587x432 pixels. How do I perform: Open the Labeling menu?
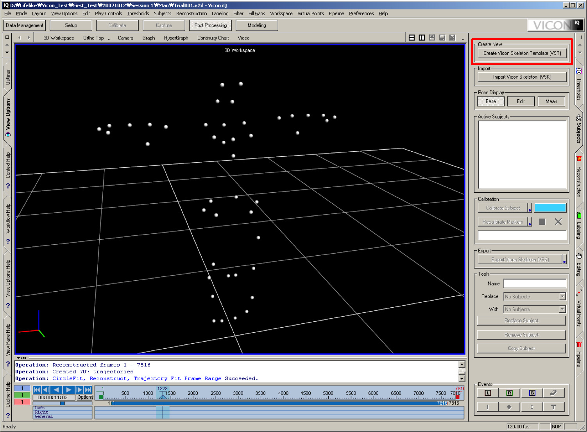220,13
